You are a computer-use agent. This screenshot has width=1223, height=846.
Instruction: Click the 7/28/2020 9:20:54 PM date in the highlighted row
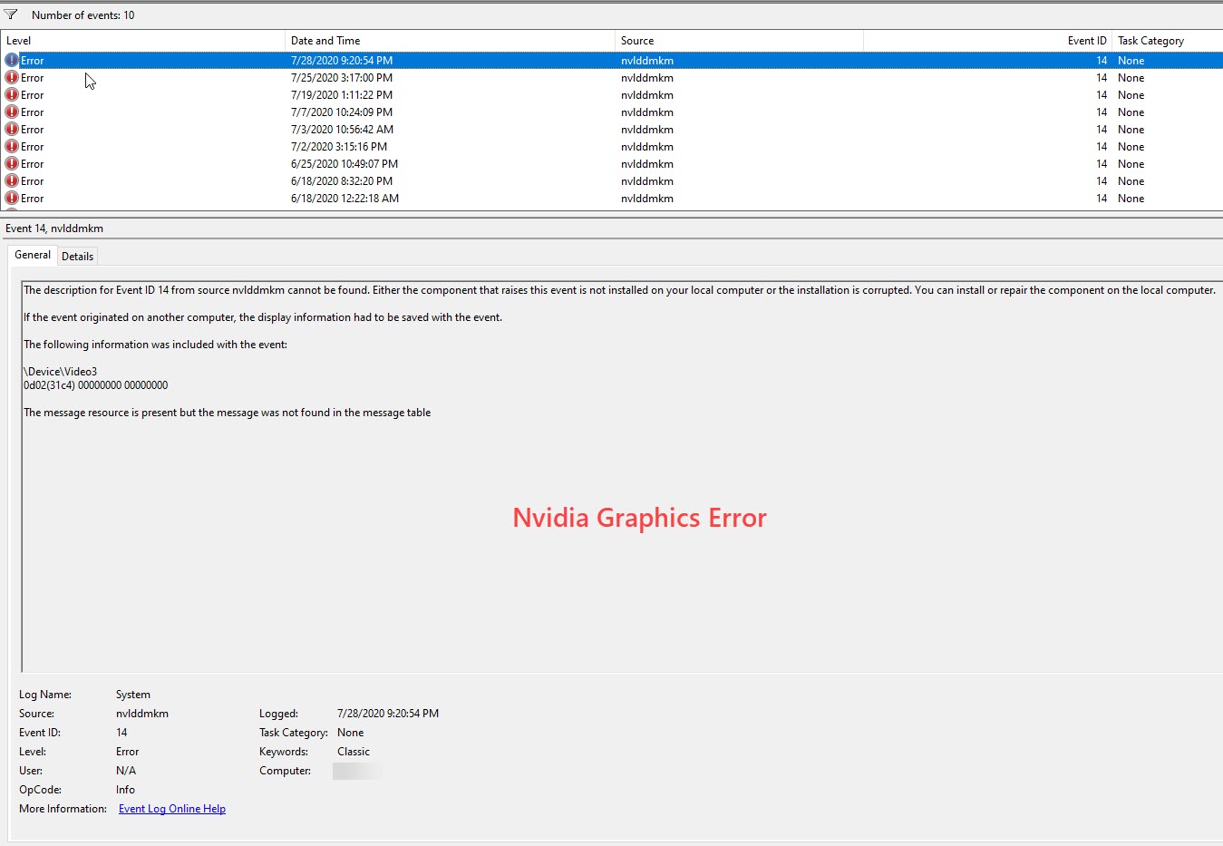[x=342, y=61]
